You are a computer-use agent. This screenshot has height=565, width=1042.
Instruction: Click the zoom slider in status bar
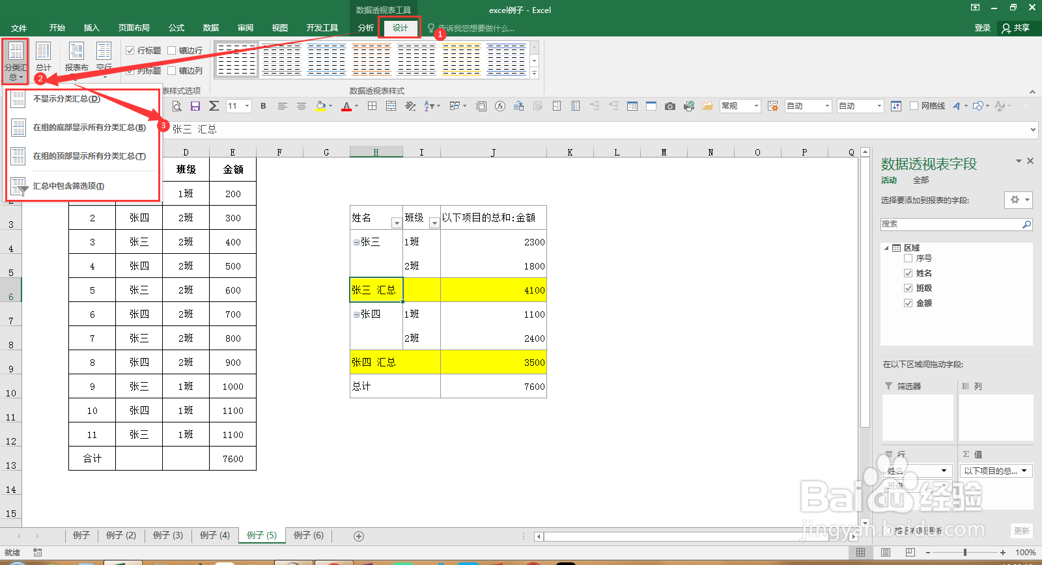pyautogui.click(x=965, y=552)
